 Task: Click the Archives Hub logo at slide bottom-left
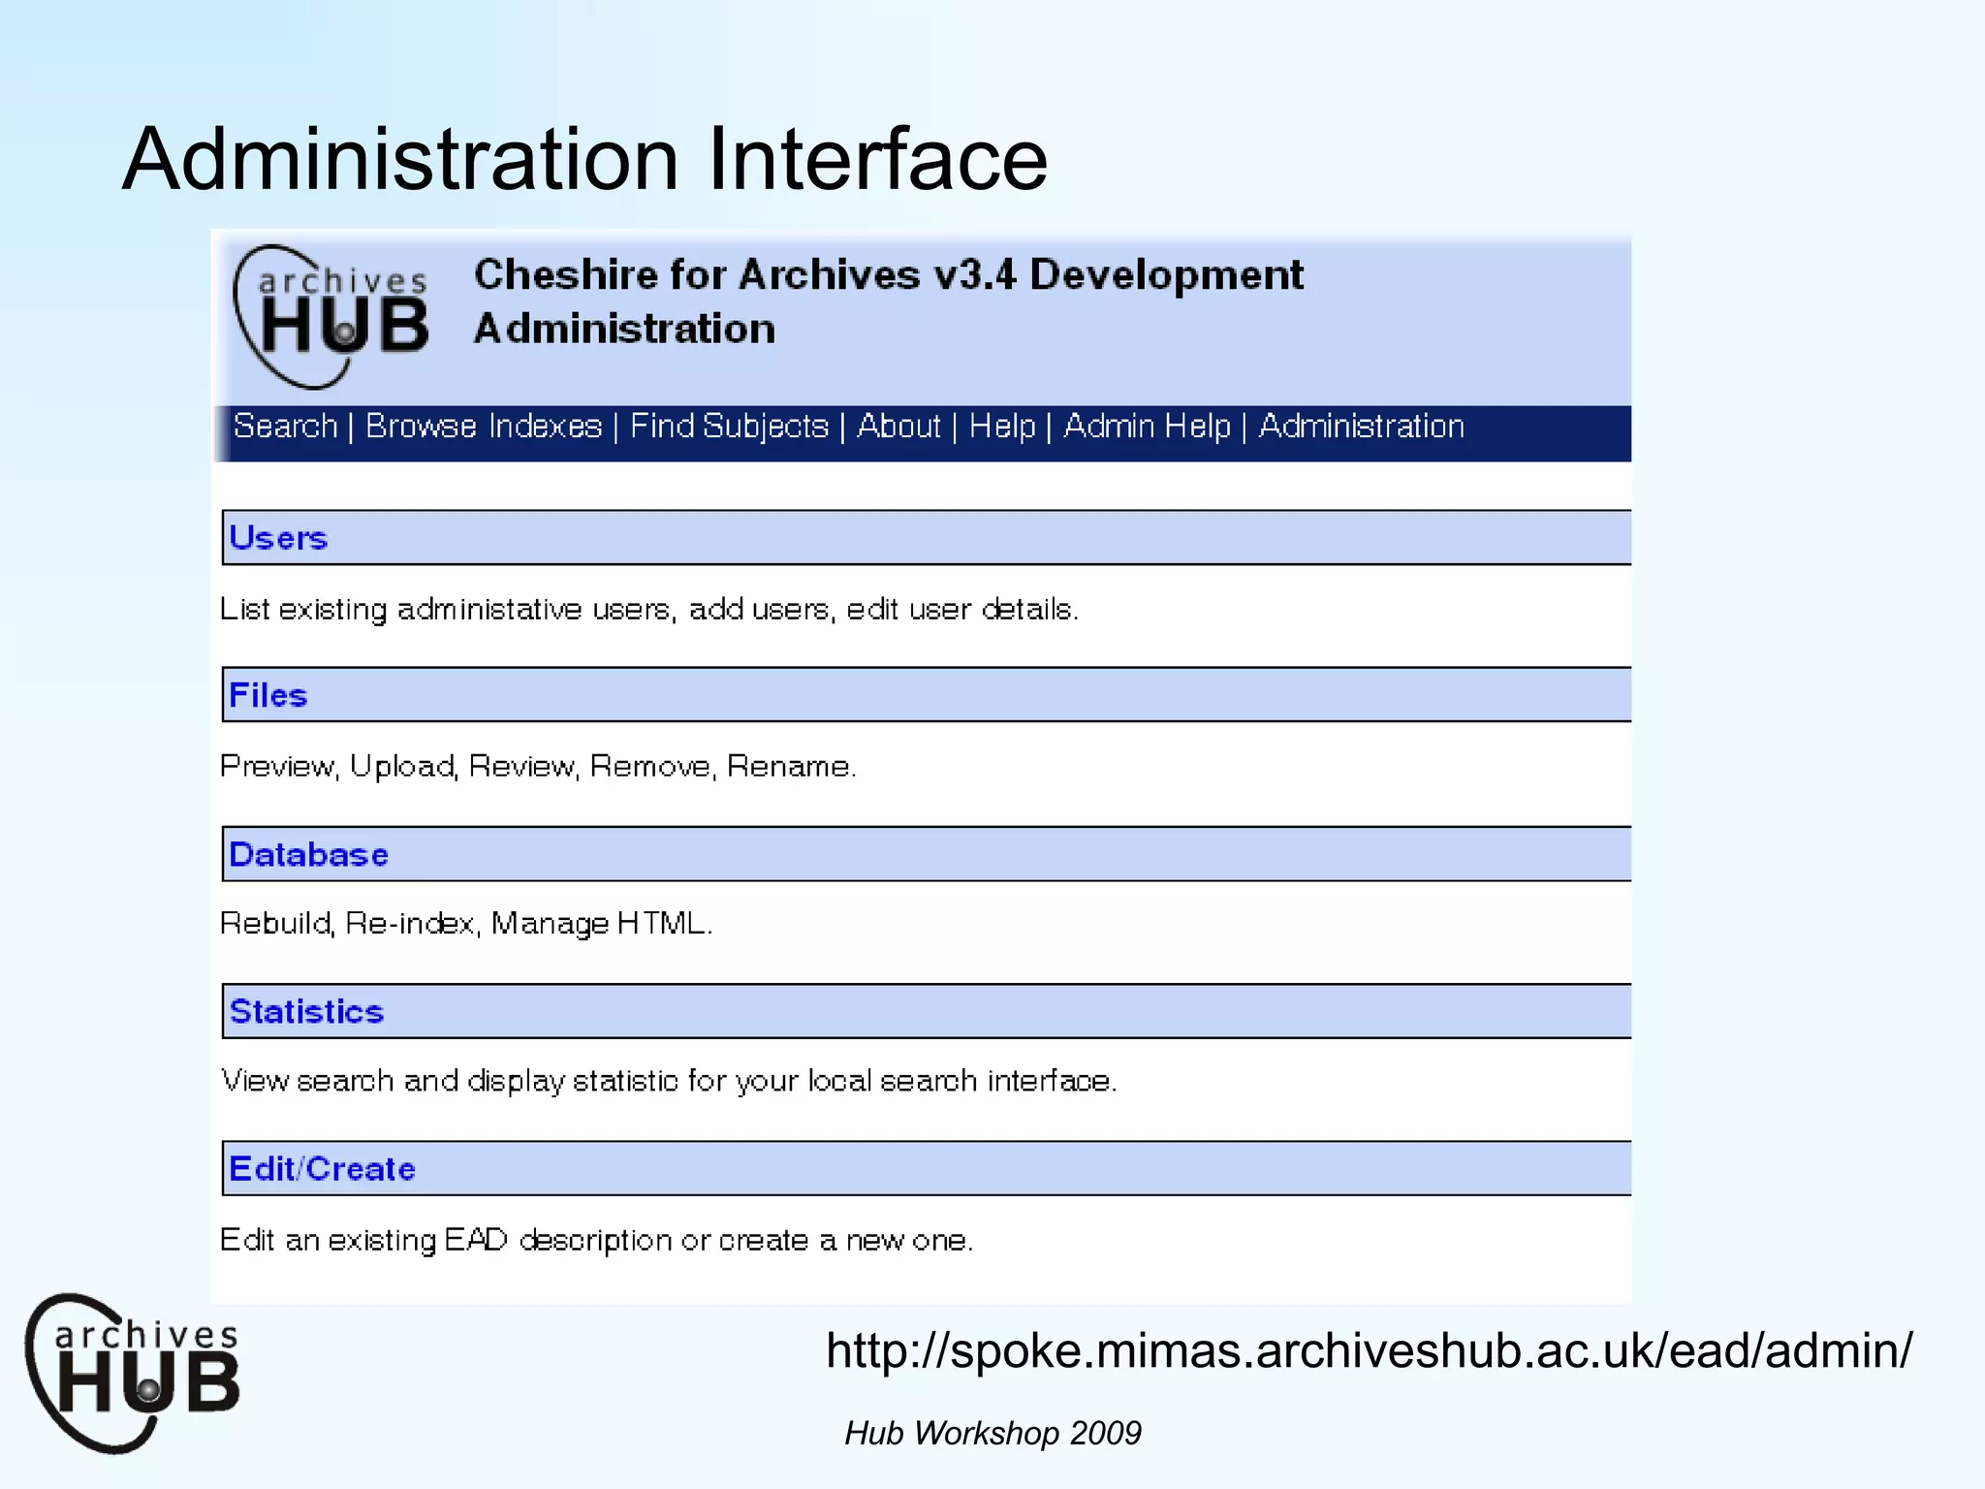coord(133,1374)
